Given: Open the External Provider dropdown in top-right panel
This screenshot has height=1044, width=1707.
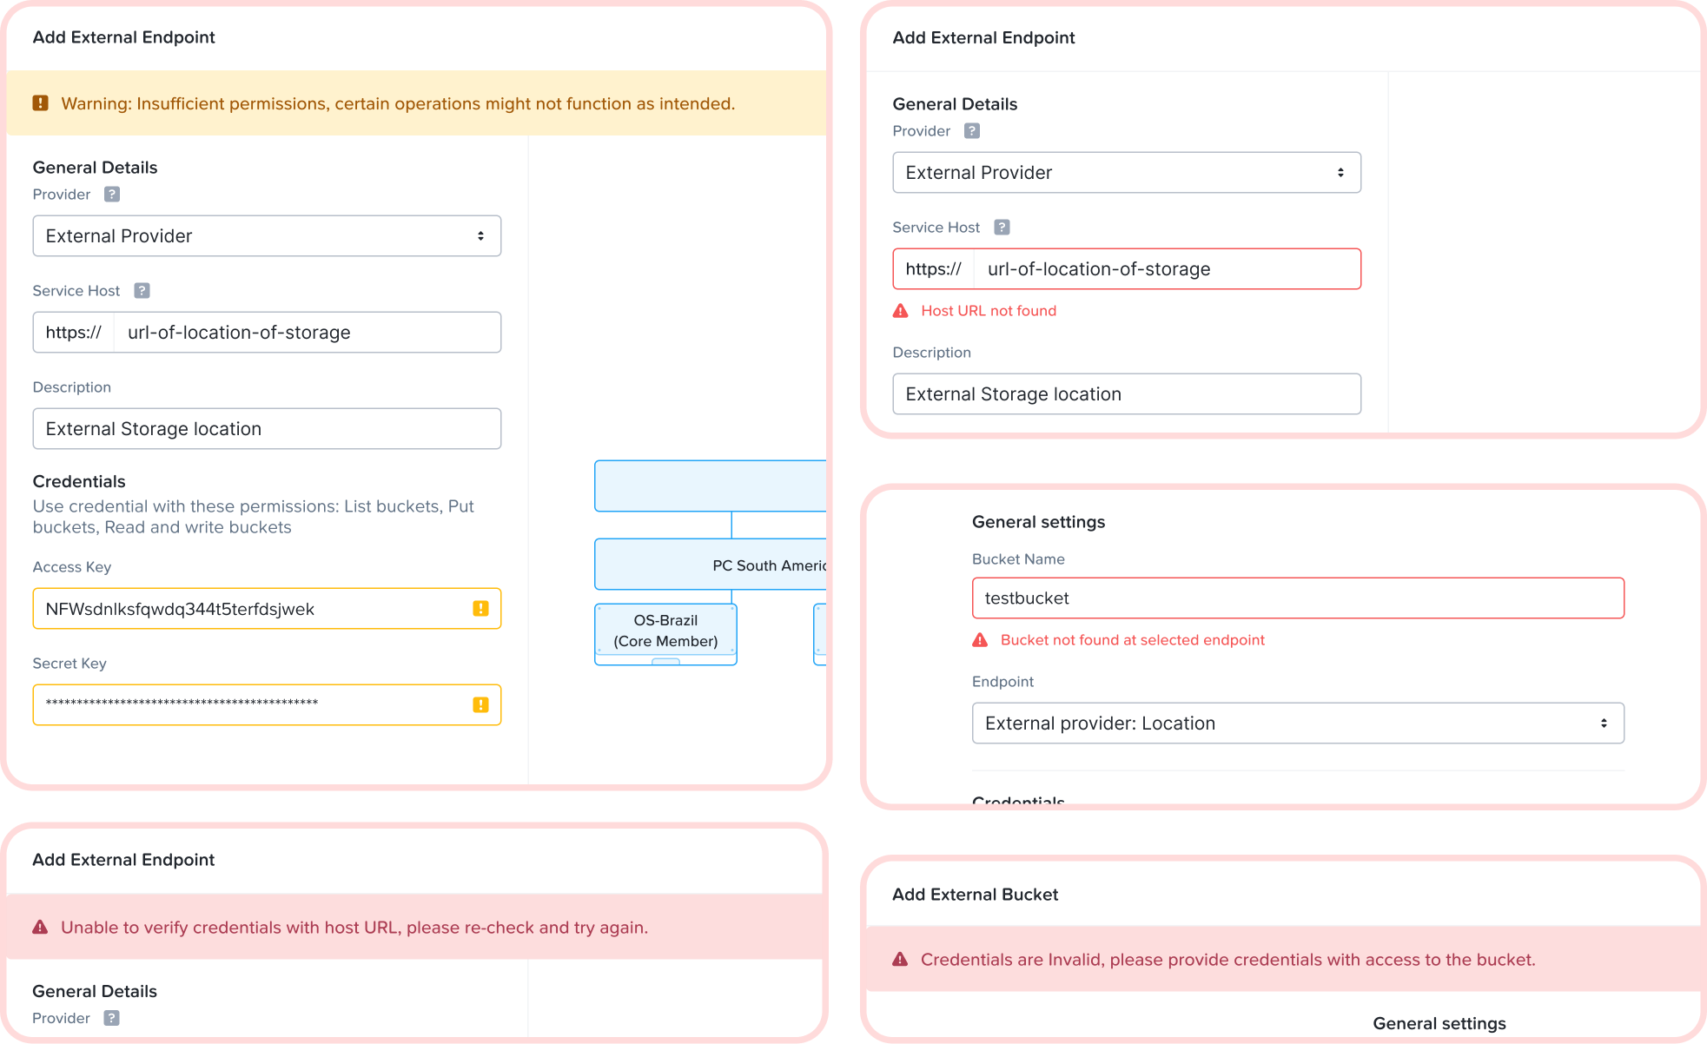Looking at the screenshot, I should [1127, 173].
